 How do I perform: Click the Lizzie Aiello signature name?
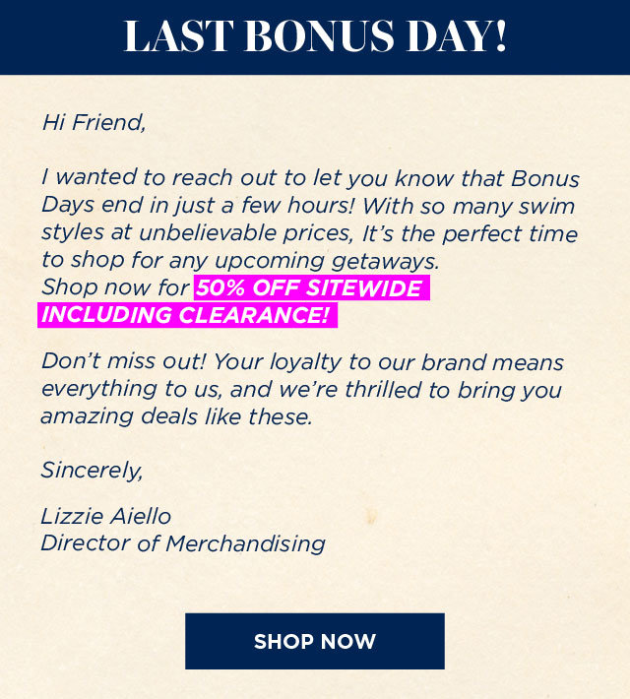click(x=105, y=516)
